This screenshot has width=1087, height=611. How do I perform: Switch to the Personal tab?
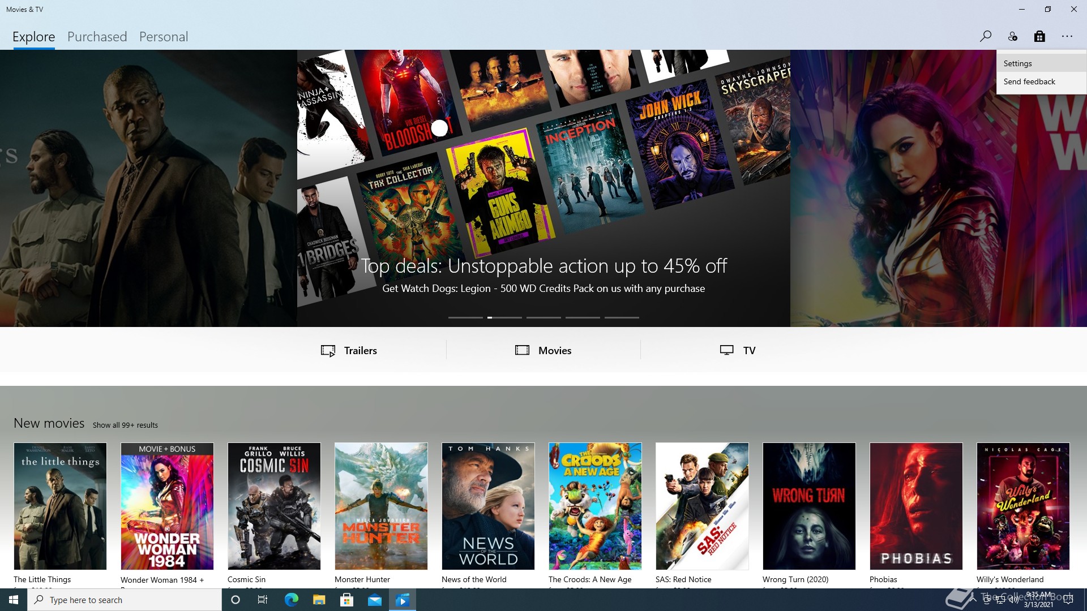coord(164,37)
